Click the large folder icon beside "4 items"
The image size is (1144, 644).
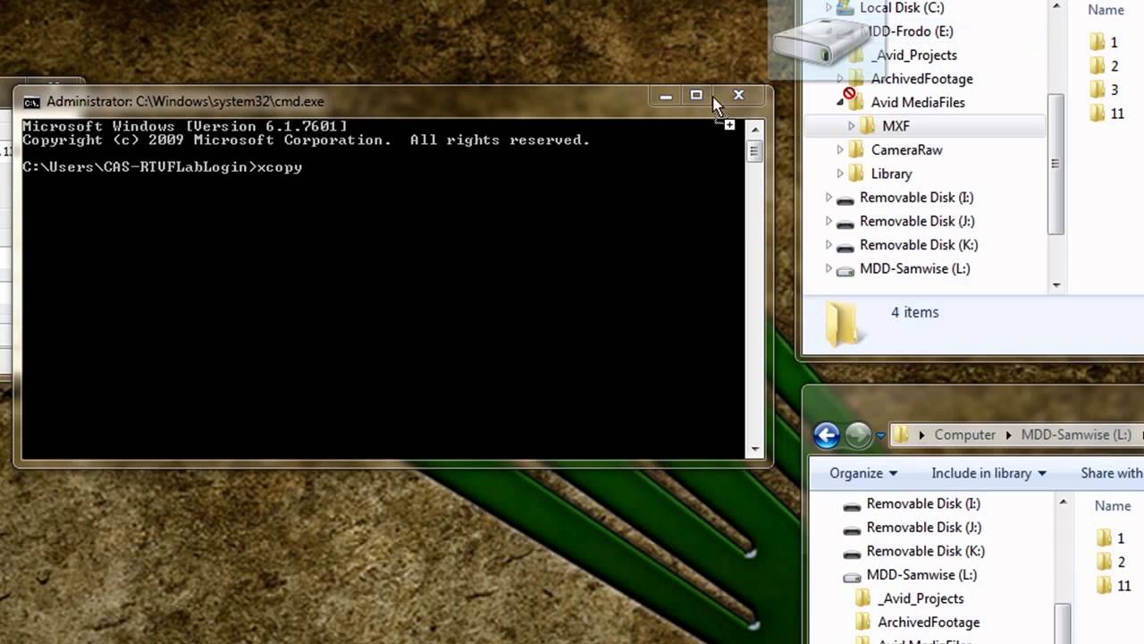pos(841,323)
